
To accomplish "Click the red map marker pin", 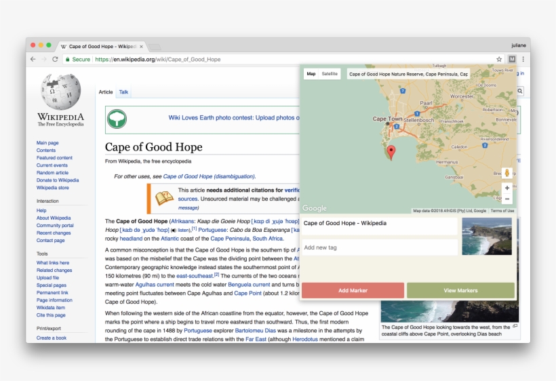I will coord(391,153).
